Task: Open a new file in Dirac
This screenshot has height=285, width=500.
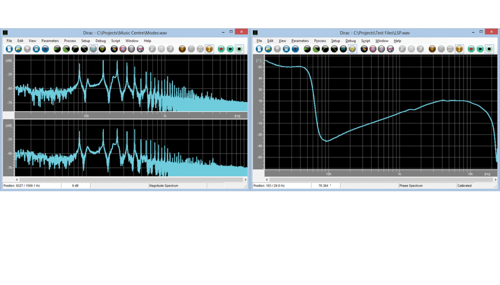Action: tap(10, 49)
